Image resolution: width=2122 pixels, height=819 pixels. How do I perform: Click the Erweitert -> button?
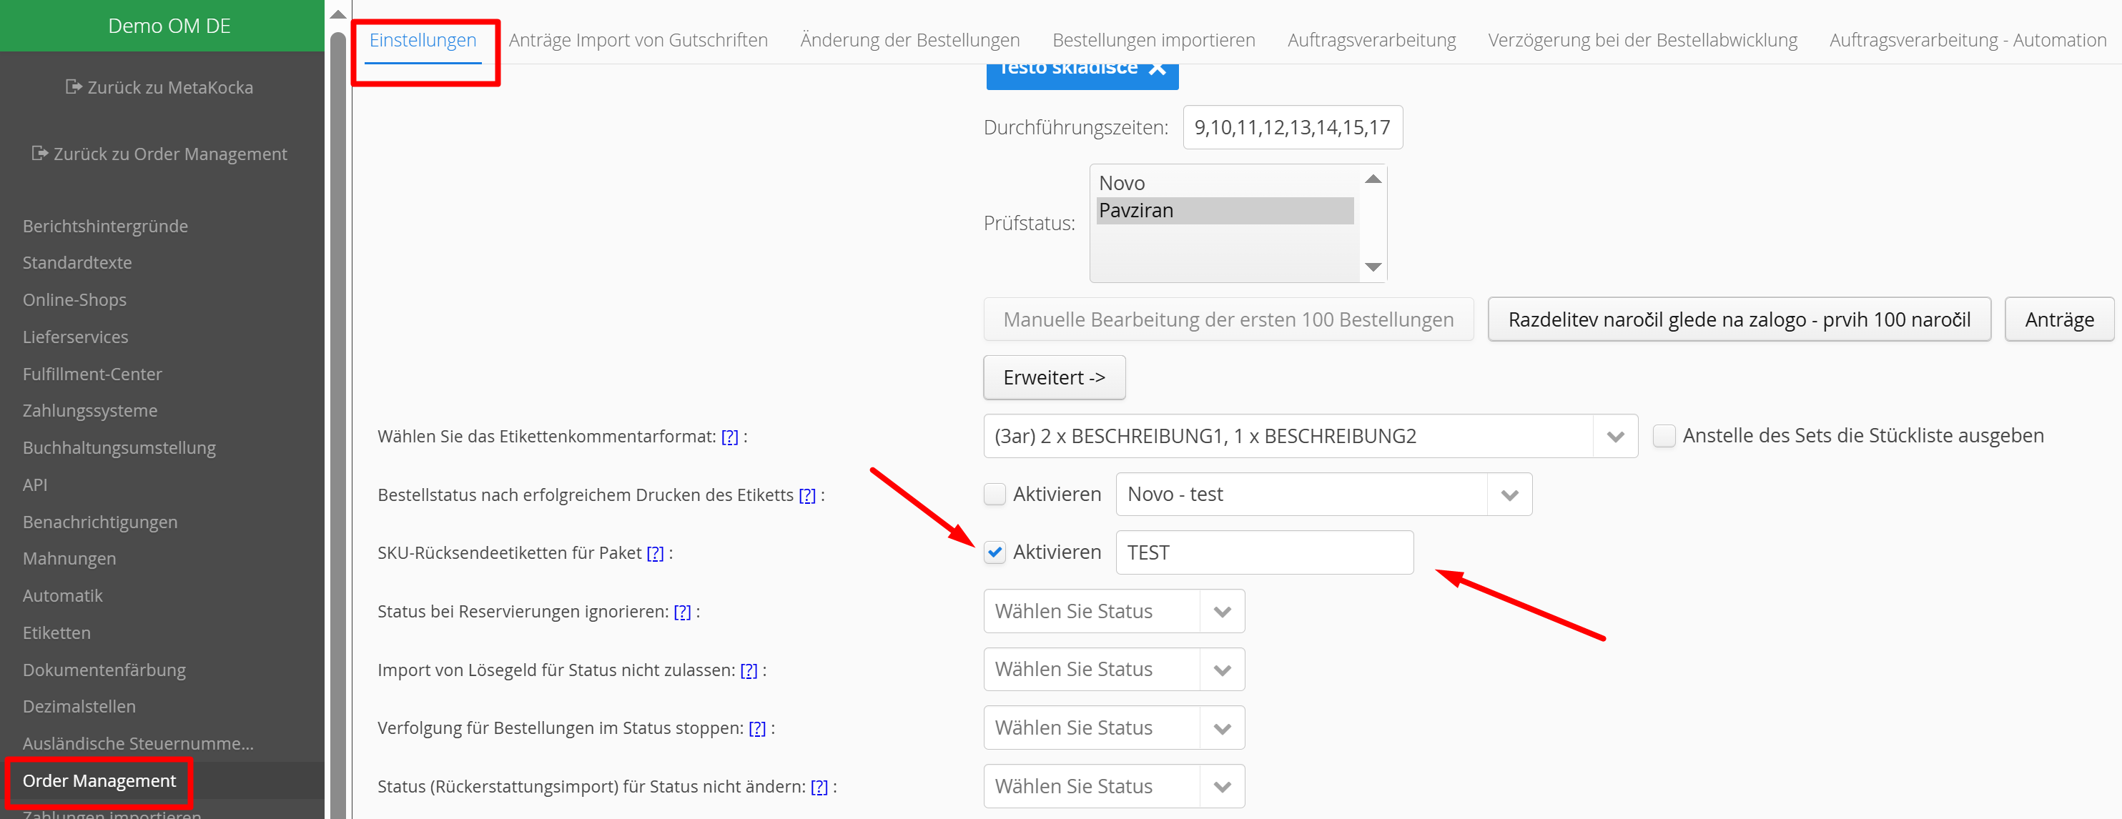[x=1054, y=378]
